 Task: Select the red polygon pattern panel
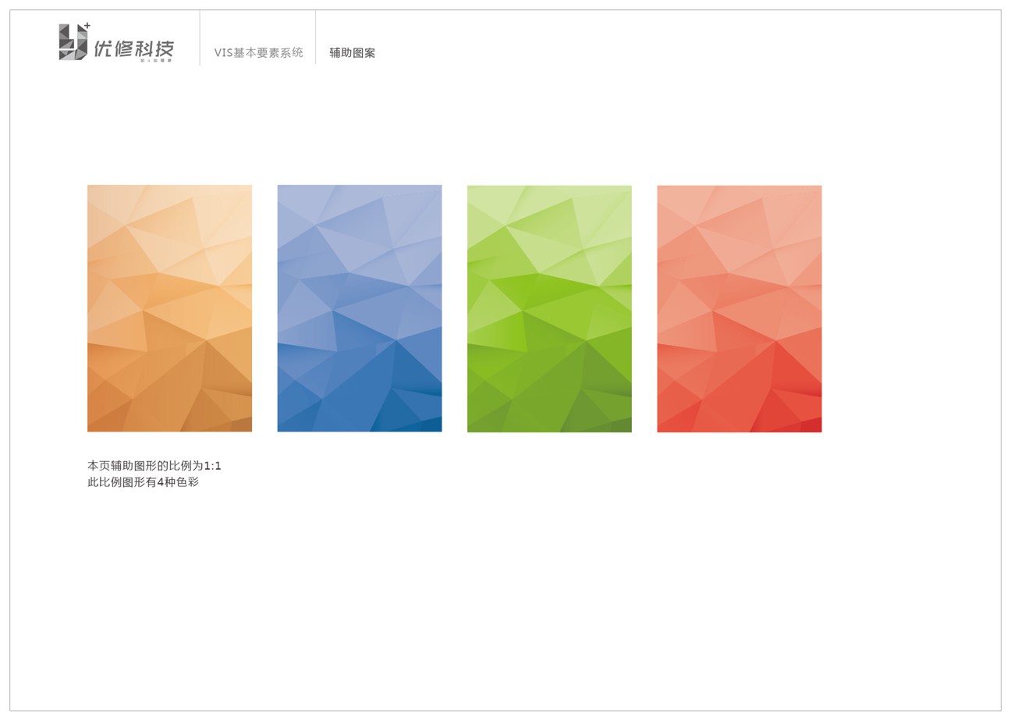[739, 308]
